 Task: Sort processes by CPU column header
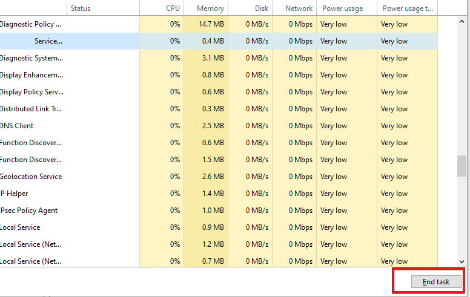173,8
